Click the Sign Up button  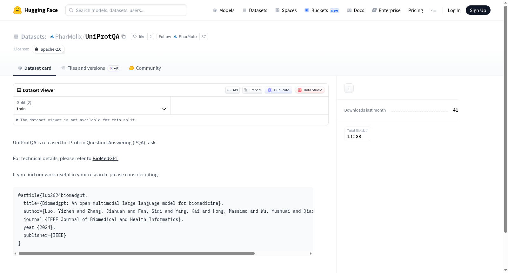[x=478, y=10]
